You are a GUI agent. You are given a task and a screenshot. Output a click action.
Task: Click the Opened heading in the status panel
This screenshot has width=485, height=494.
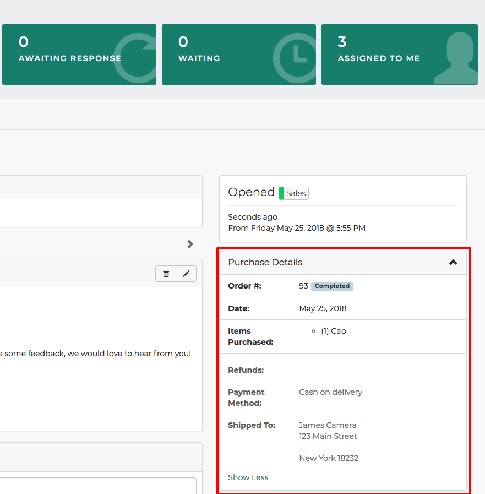[250, 192]
